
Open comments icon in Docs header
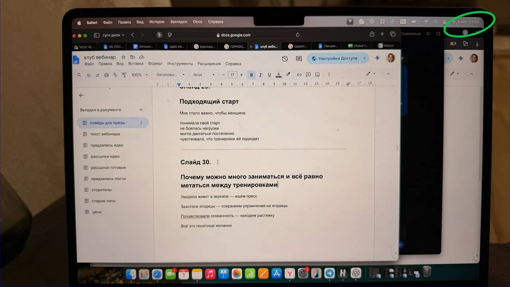299,59
